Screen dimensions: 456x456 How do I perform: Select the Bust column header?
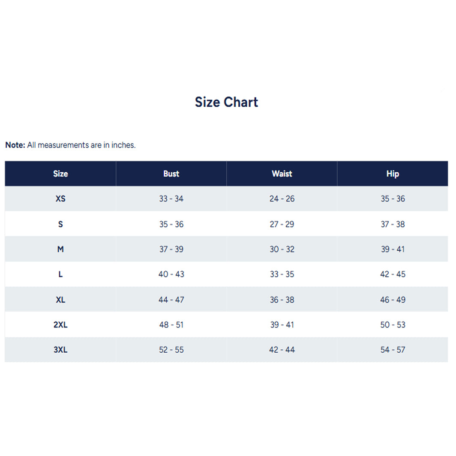click(x=171, y=174)
